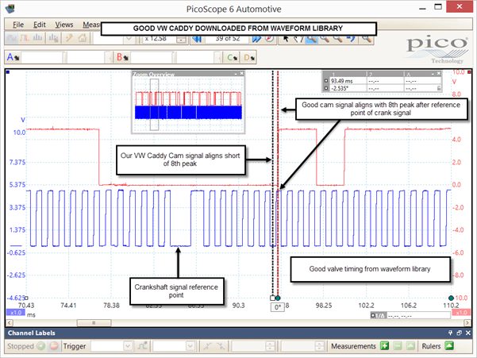This screenshot has width=477, height=358.
Task: Click the undo zoom arrow icon
Action: point(351,39)
